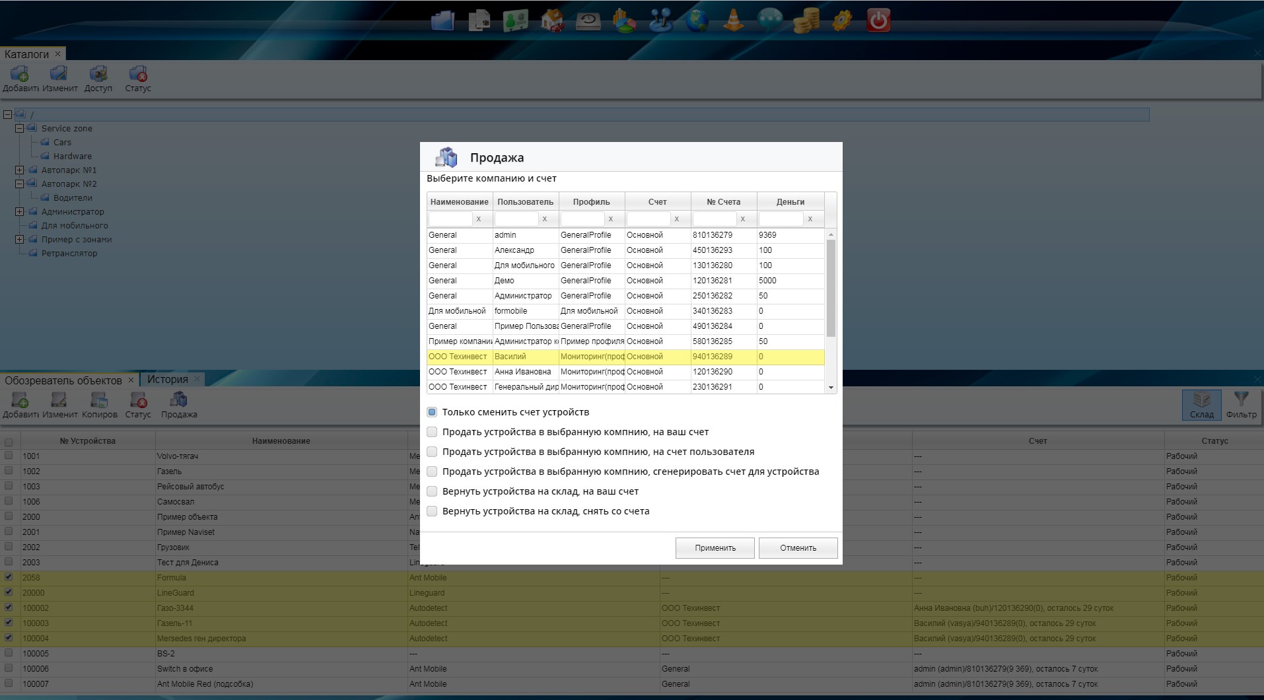Select 'Вернуть устройства на склад, на ваш счет'
Viewport: 1264px width, 700px height.
click(432, 491)
